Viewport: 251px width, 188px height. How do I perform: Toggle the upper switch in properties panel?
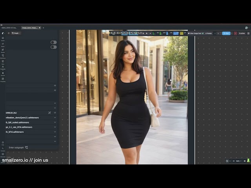54,42
